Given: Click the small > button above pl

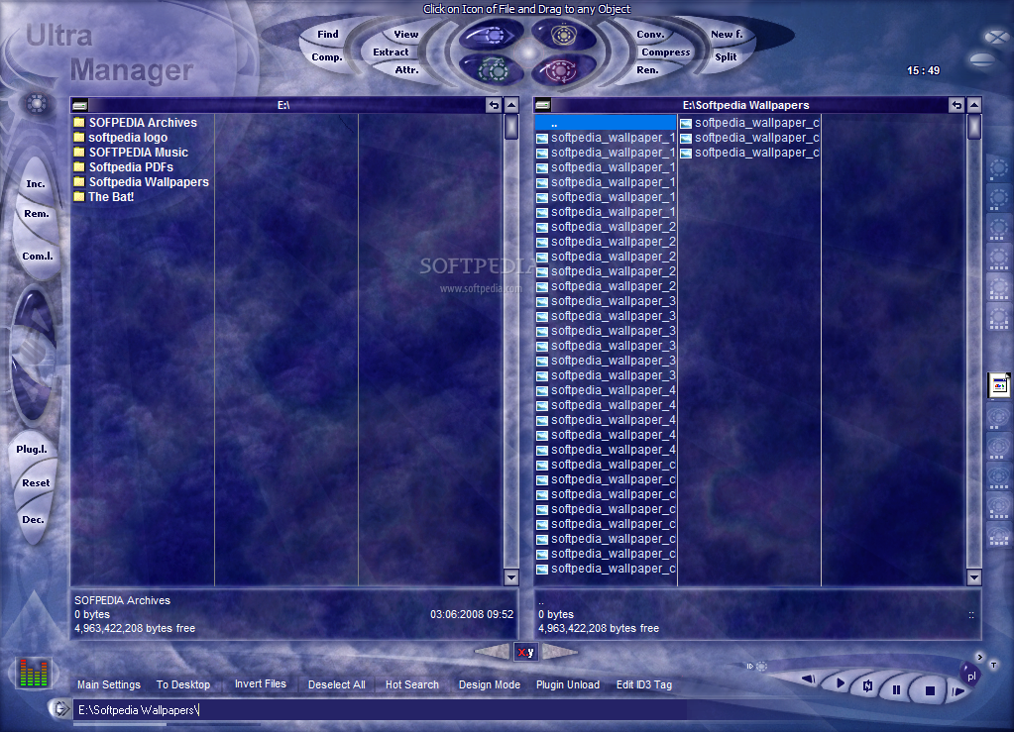Looking at the screenshot, I should (979, 657).
